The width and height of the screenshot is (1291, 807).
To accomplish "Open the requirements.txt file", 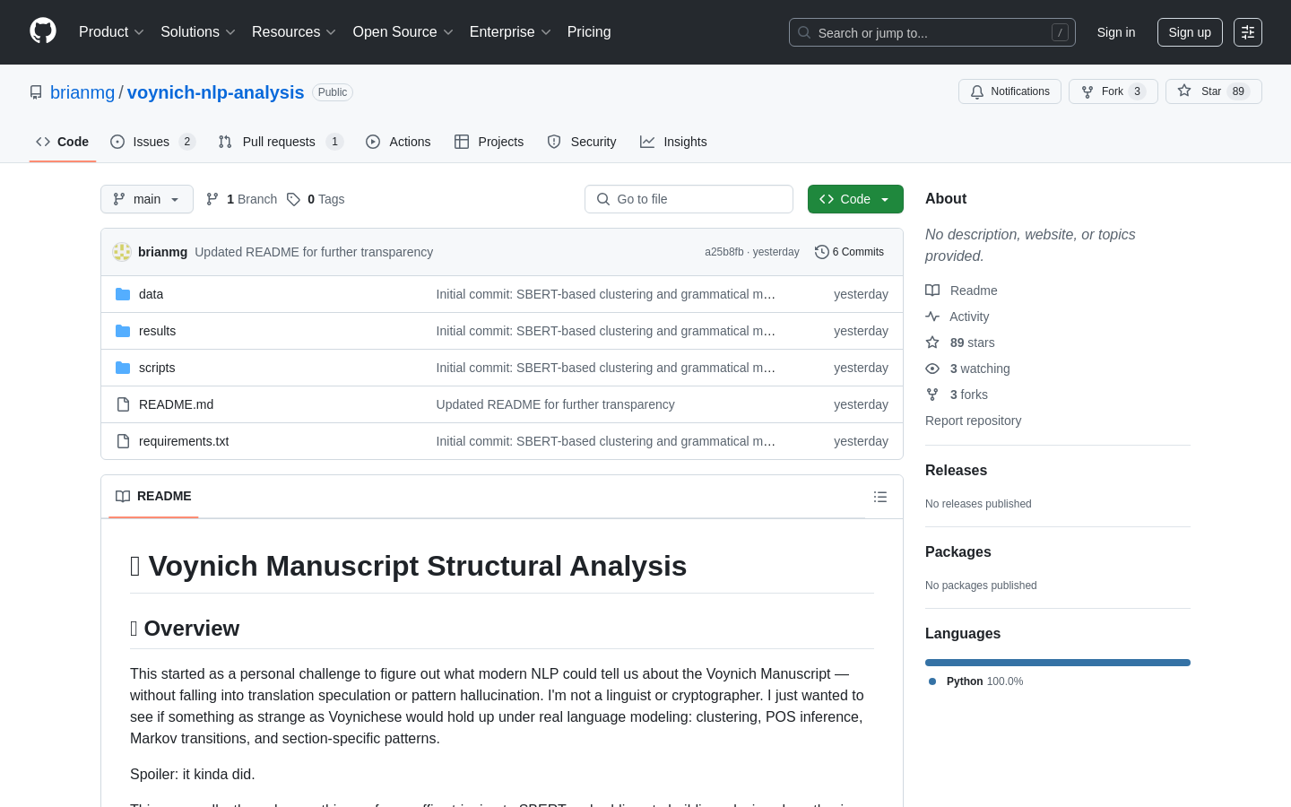I will 184,441.
